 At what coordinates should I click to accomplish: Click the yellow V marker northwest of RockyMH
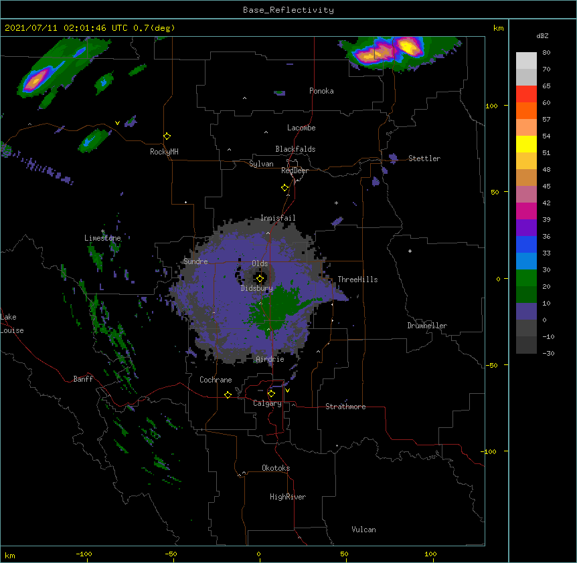pos(117,123)
